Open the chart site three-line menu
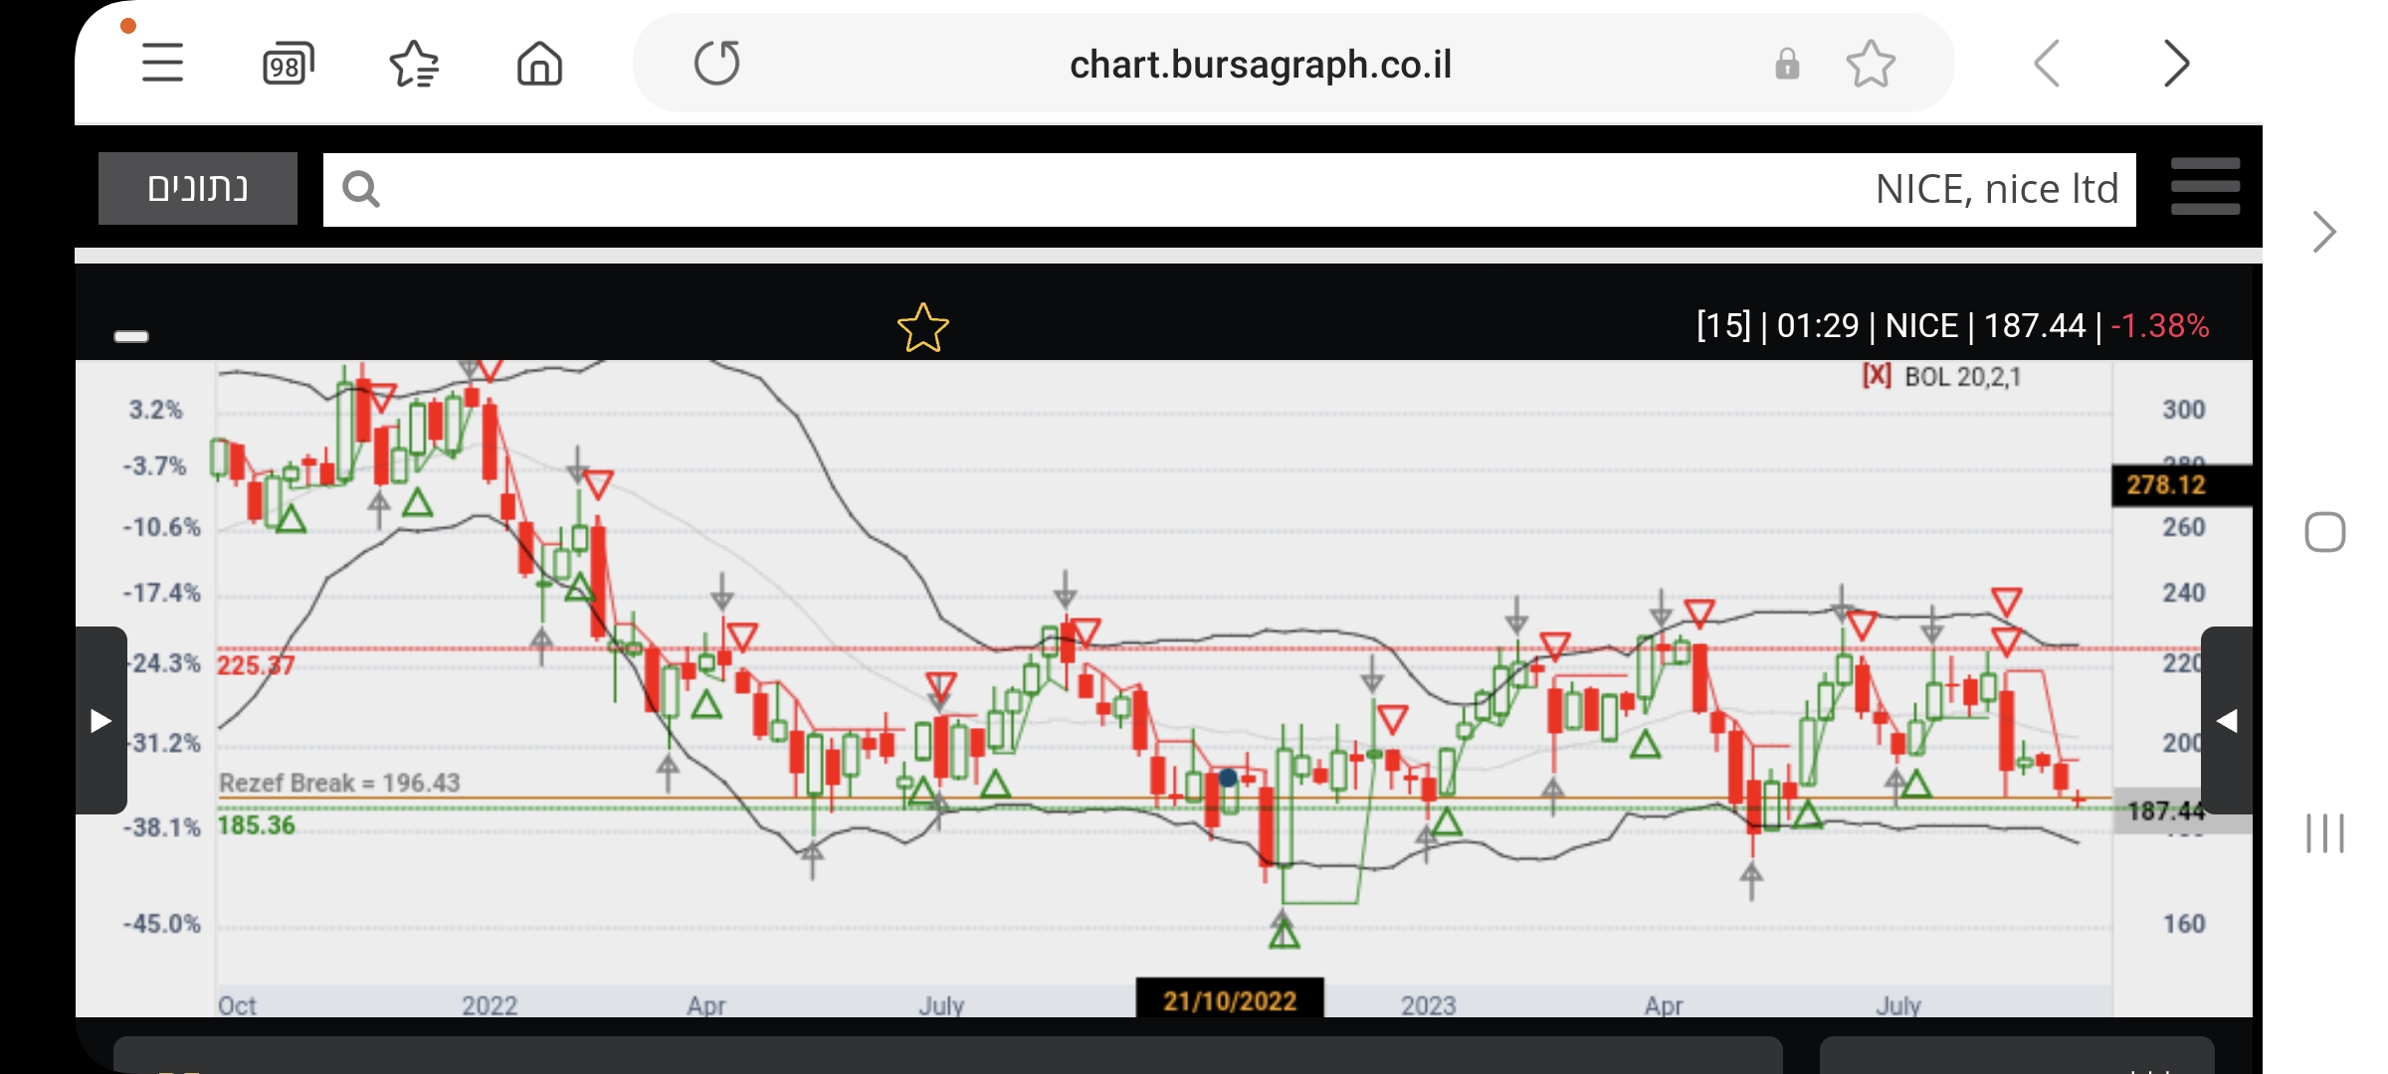 click(x=2205, y=187)
